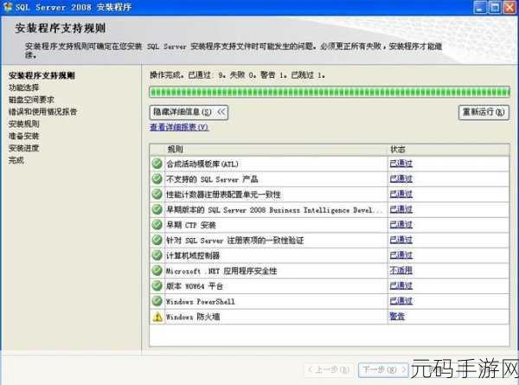519x385 pixels.
Task: Click the check icon for 计算机域控制器
Action: click(x=157, y=255)
